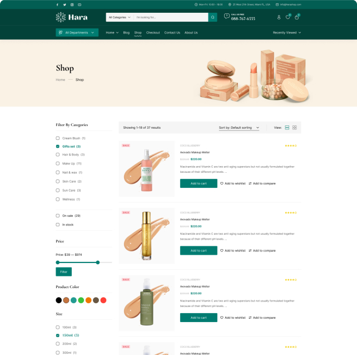Select the green color swatch

(81, 300)
